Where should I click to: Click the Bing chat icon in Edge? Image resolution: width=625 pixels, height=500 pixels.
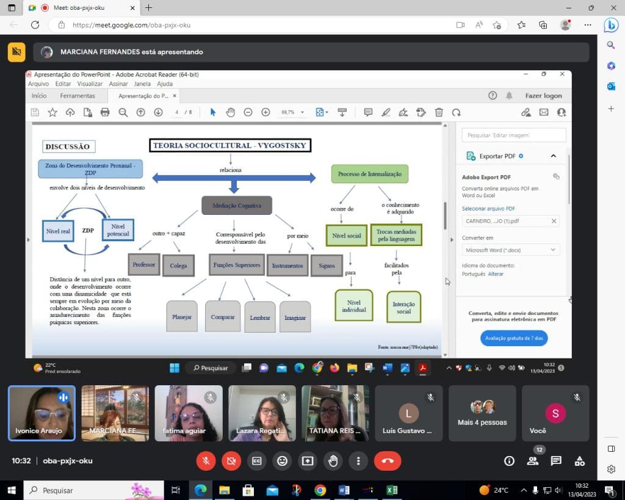pos(611,25)
